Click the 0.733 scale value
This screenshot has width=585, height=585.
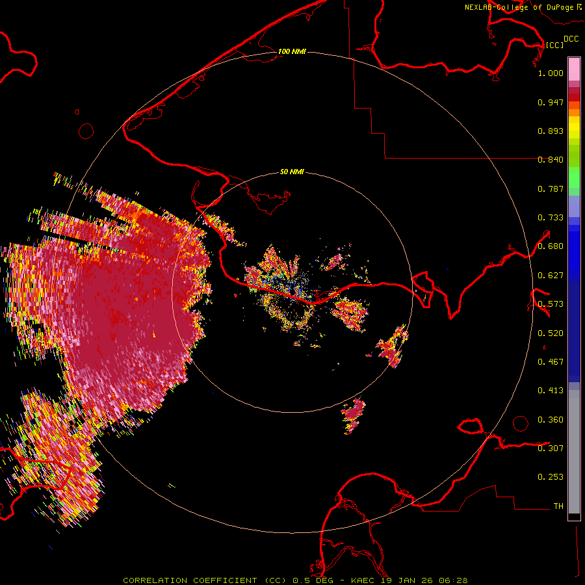551,218
